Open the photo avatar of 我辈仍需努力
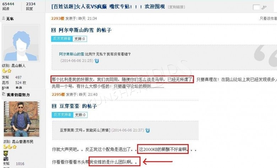The image size is (277, 168). coord(22,119)
